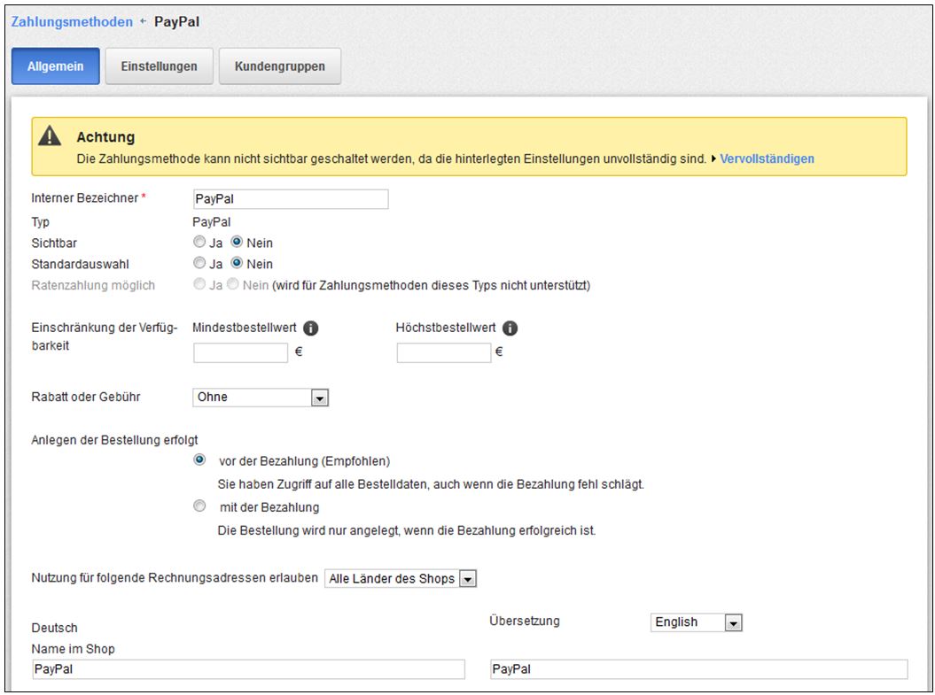
Task: Click the English translation name field
Action: (x=699, y=669)
